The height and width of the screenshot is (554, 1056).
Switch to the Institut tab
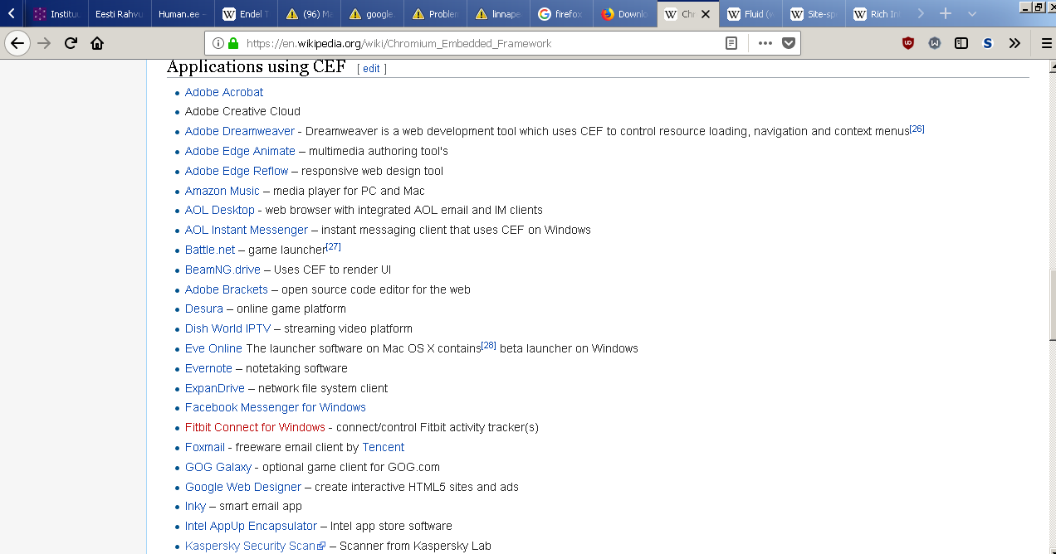(x=56, y=14)
